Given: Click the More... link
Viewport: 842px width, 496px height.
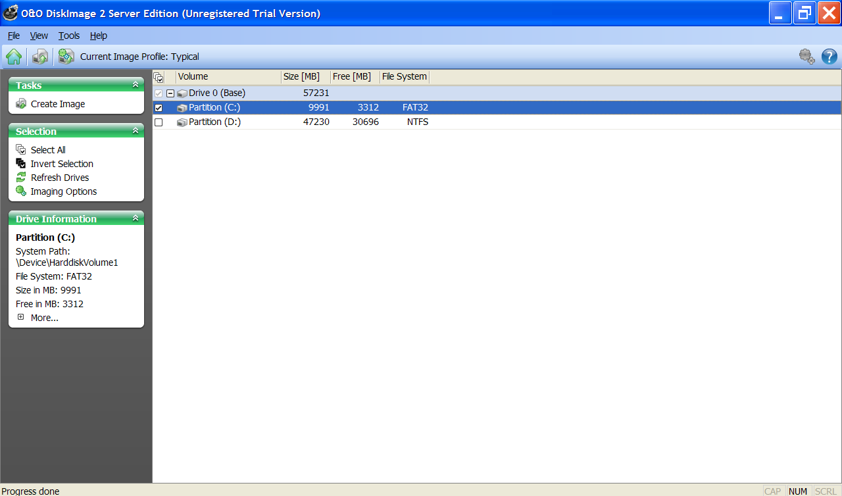Looking at the screenshot, I should click(x=45, y=318).
